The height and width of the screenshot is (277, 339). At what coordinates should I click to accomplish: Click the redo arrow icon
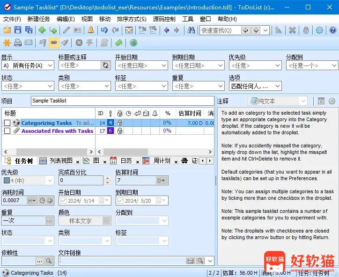point(115,30)
